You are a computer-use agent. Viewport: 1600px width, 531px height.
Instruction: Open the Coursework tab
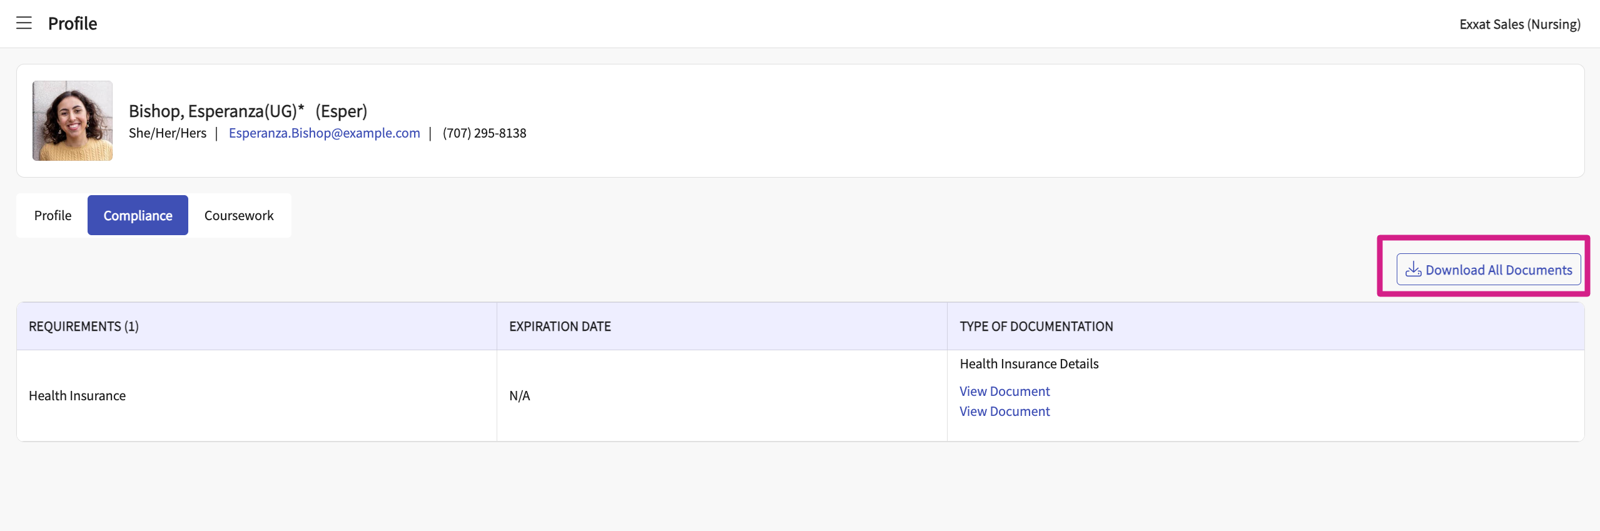tap(239, 215)
